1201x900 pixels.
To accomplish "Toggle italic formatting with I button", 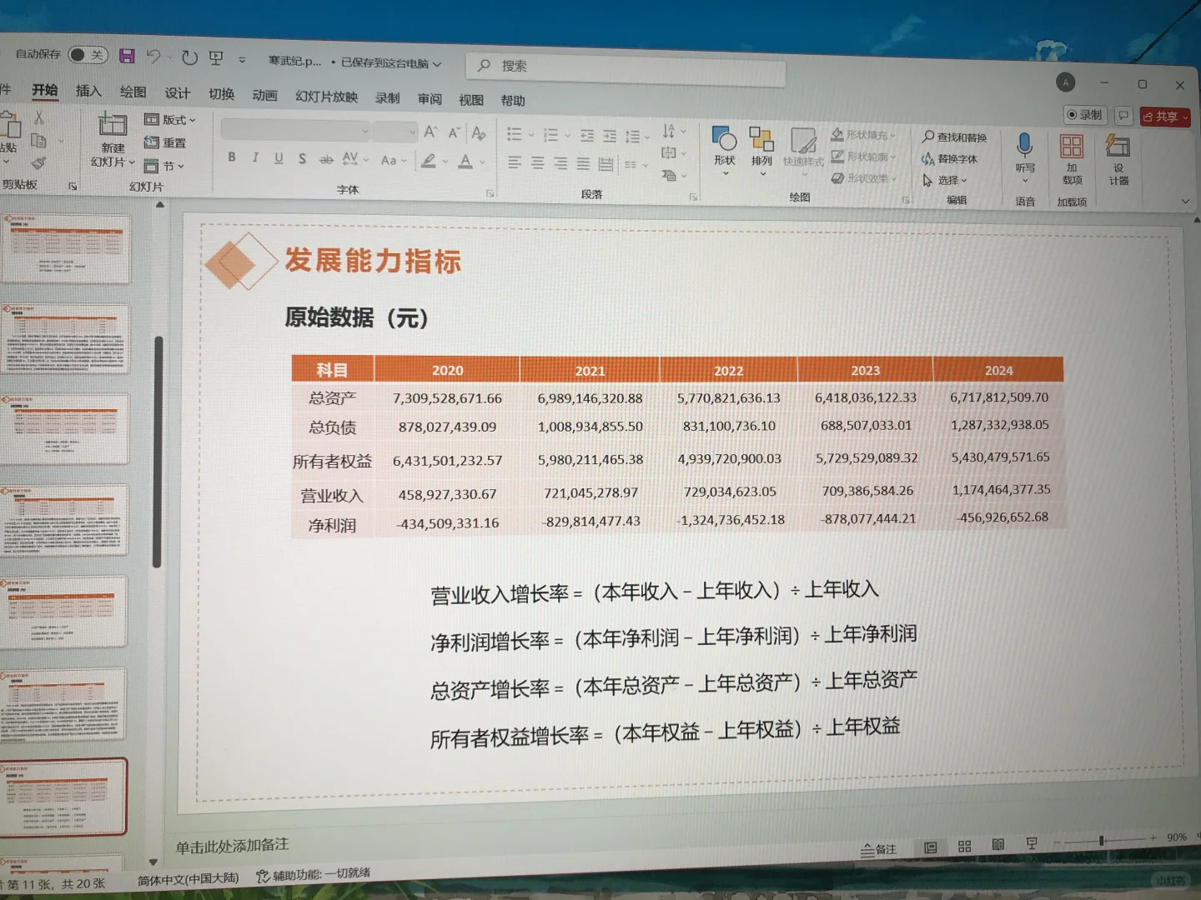I will (x=254, y=157).
